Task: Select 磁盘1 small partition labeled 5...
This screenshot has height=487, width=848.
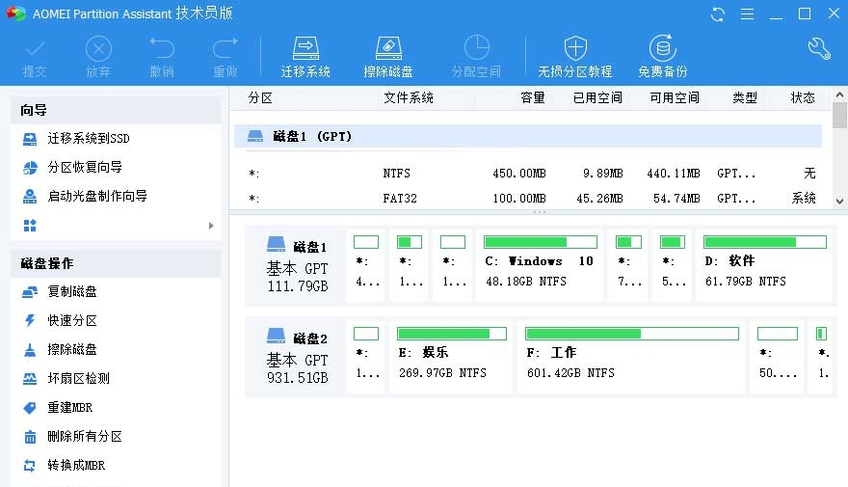Action: pos(673,266)
